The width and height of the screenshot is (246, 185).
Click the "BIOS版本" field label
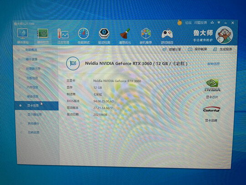(x=73, y=101)
